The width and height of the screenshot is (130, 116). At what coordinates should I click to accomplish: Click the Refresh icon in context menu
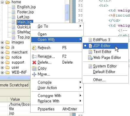pos(34,48)
